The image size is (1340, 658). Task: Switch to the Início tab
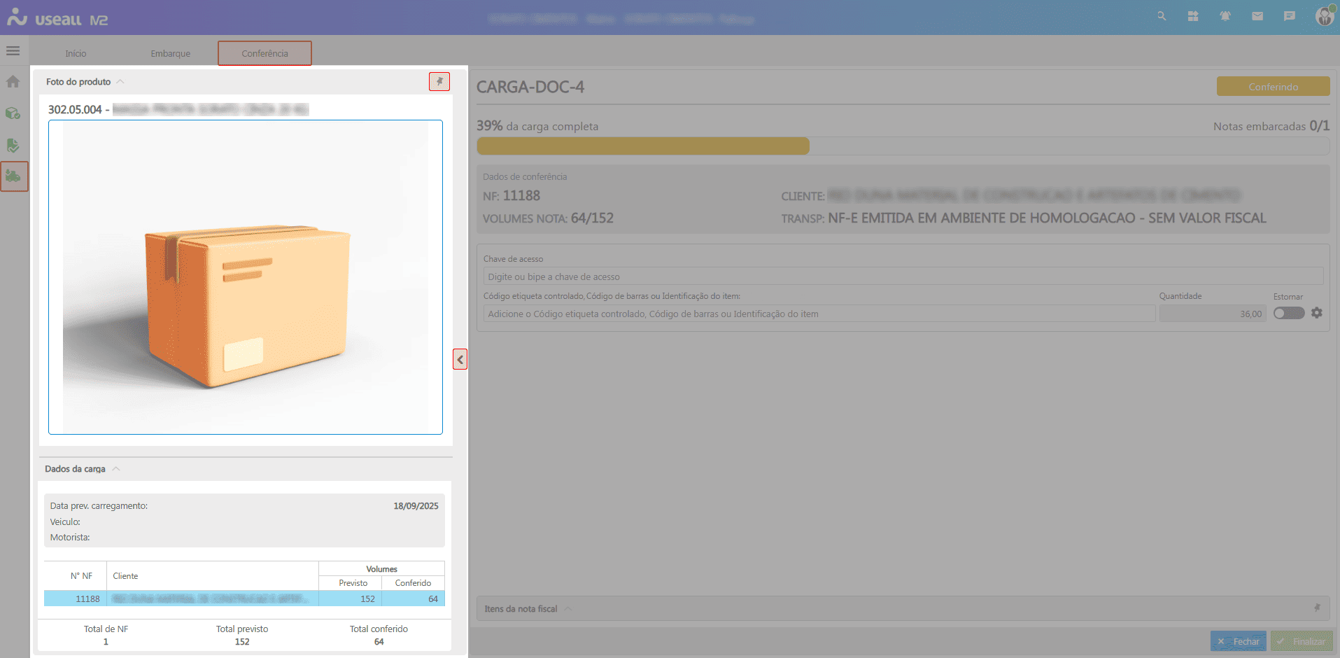76,54
